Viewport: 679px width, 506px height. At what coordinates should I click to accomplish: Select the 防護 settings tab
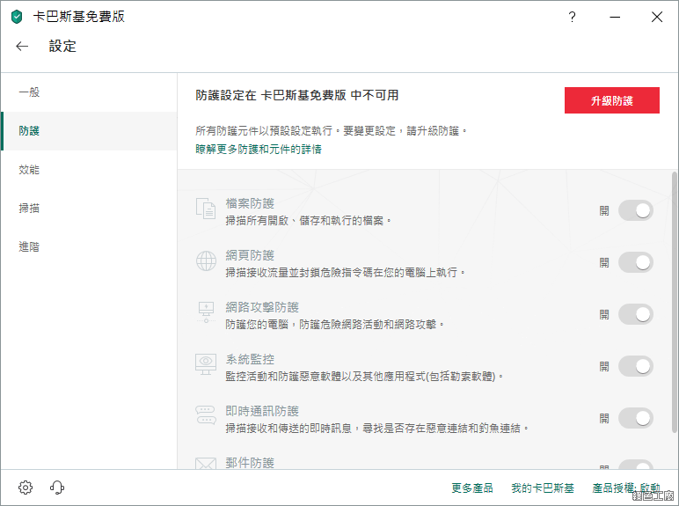(89, 131)
